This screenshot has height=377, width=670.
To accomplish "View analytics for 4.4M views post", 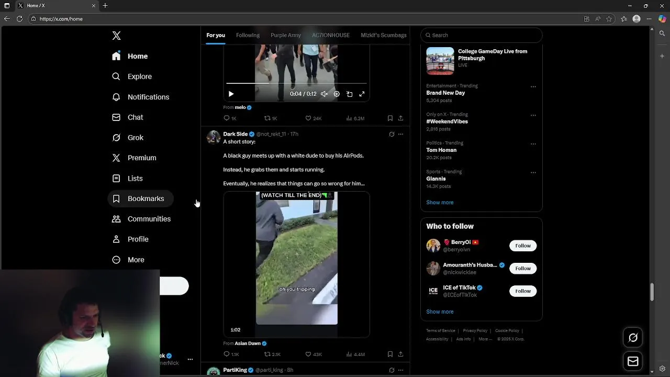I will 355,354.
